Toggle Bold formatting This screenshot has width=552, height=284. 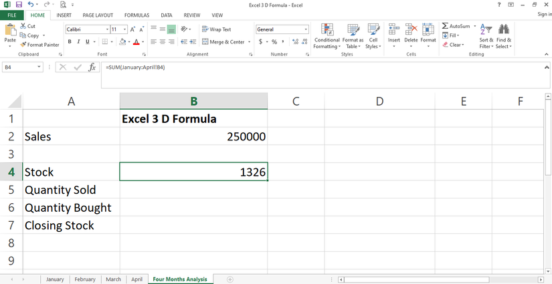[69, 42]
